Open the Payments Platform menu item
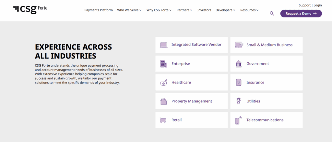This screenshot has height=142, width=332. coord(99,10)
